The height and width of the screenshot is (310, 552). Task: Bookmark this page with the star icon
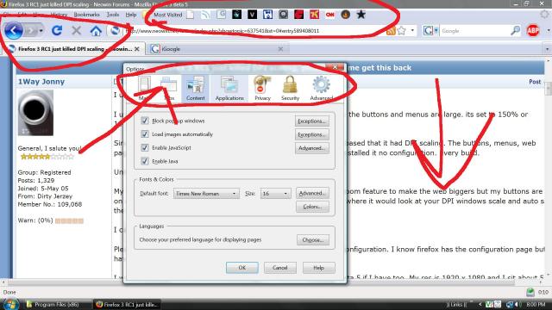click(x=402, y=31)
